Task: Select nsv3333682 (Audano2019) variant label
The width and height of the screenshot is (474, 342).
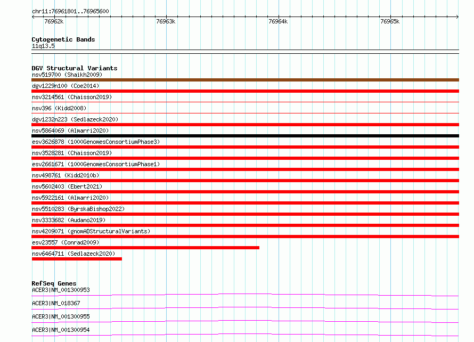Action: (69, 220)
